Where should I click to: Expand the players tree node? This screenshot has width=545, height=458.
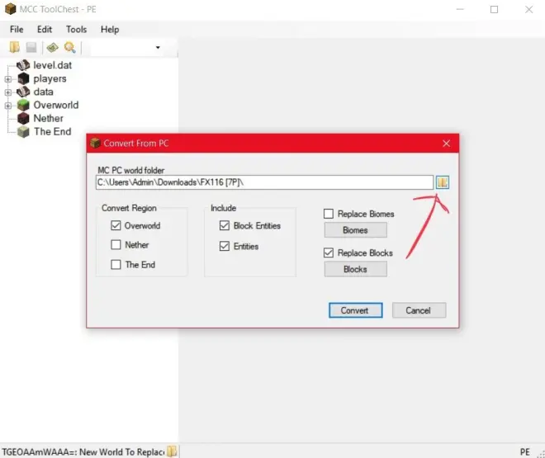tap(8, 79)
